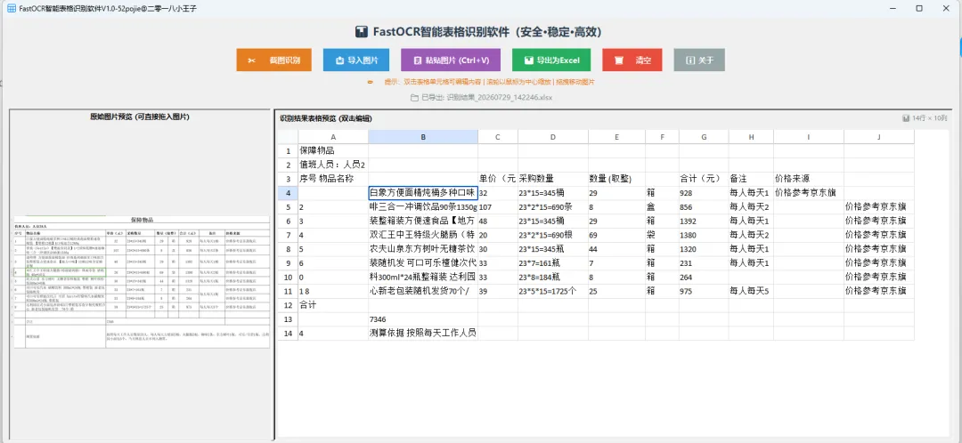The image size is (962, 443).
Task: Select cell 料300ml*24瓶整箱装 达利园
Action: pyautogui.click(x=423, y=277)
